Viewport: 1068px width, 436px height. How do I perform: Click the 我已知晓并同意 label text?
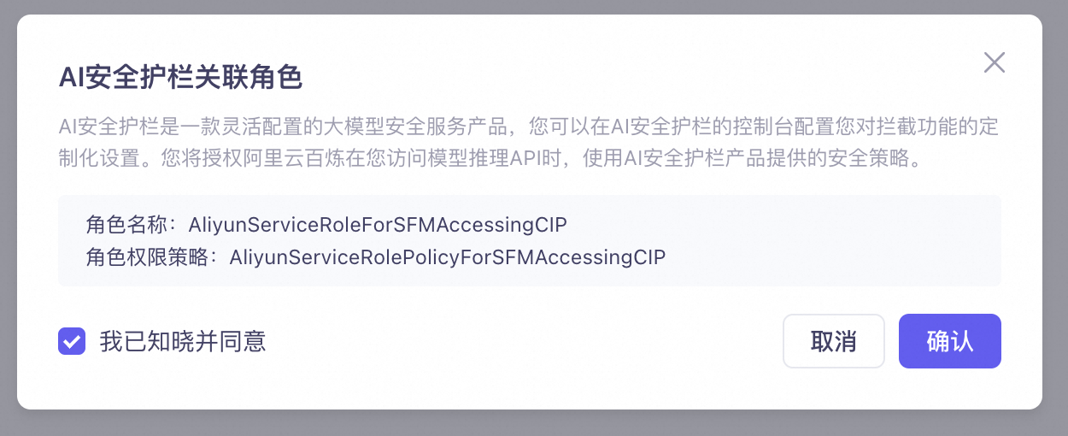(x=183, y=342)
